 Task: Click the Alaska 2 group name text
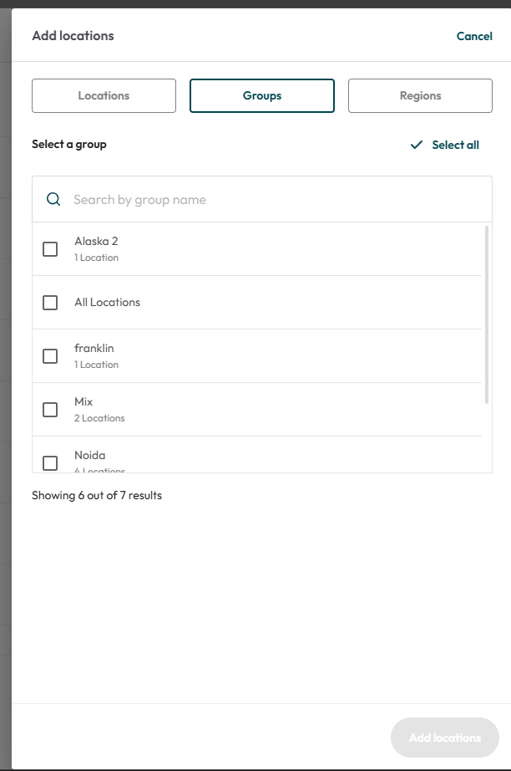coord(96,241)
